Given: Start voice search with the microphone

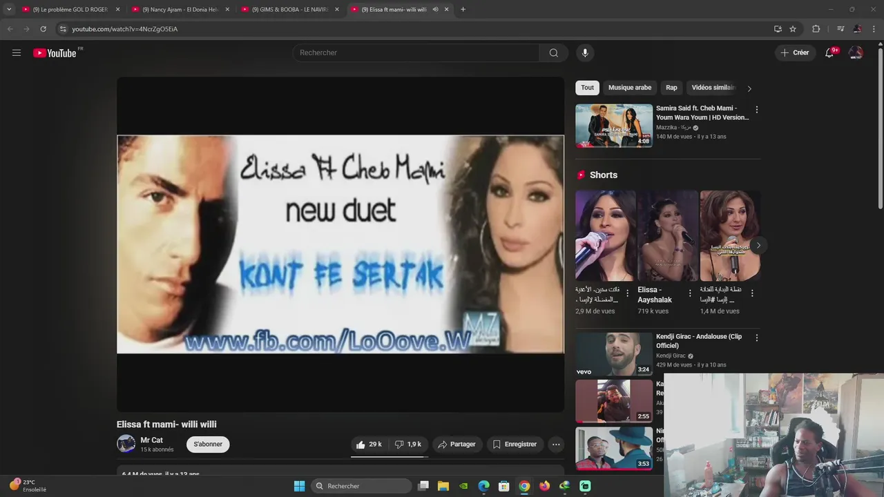Looking at the screenshot, I should [585, 52].
